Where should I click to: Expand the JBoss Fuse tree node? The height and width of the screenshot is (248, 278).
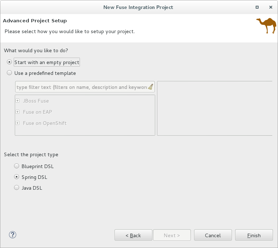18,101
